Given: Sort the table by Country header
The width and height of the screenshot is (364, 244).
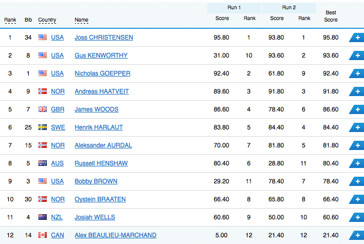Looking at the screenshot, I should coord(47,20).
